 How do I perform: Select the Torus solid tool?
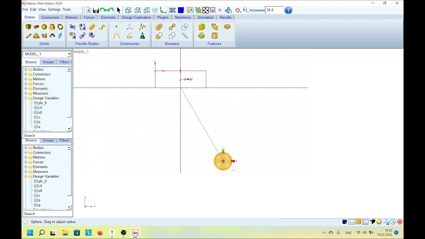(x=60, y=27)
